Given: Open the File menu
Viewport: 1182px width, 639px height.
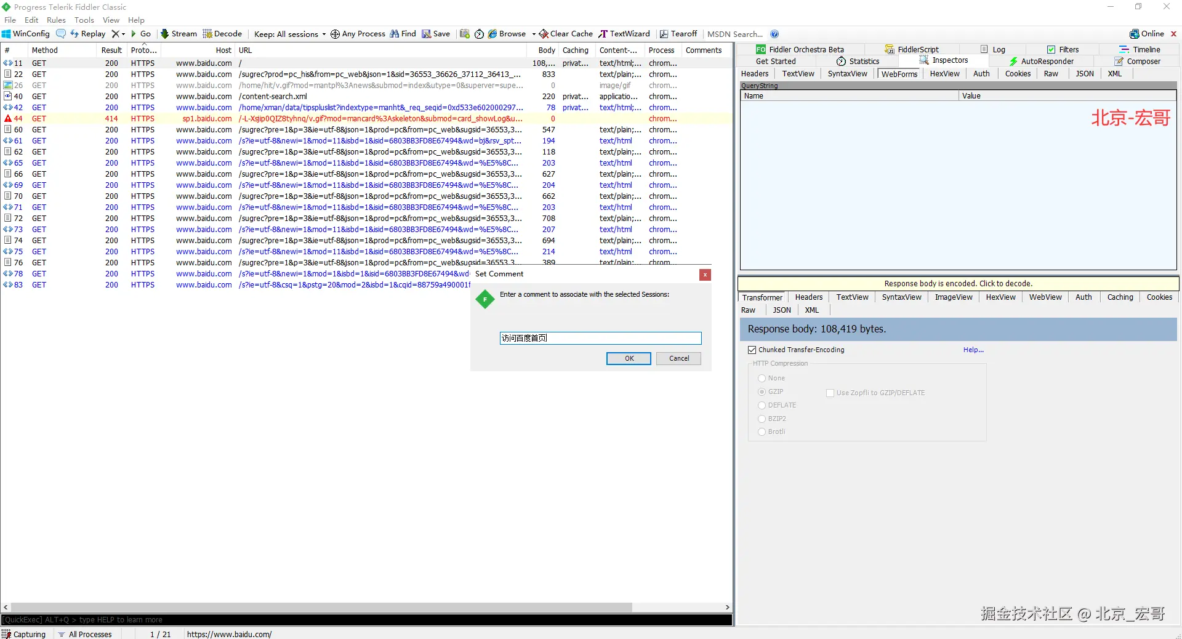Looking at the screenshot, I should [x=10, y=20].
